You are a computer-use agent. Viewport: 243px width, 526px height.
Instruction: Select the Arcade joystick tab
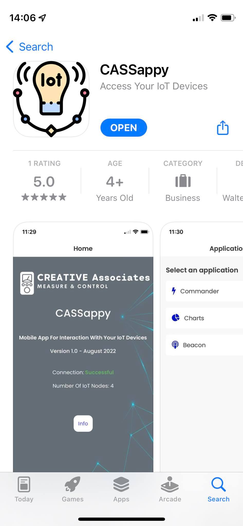coord(170,484)
